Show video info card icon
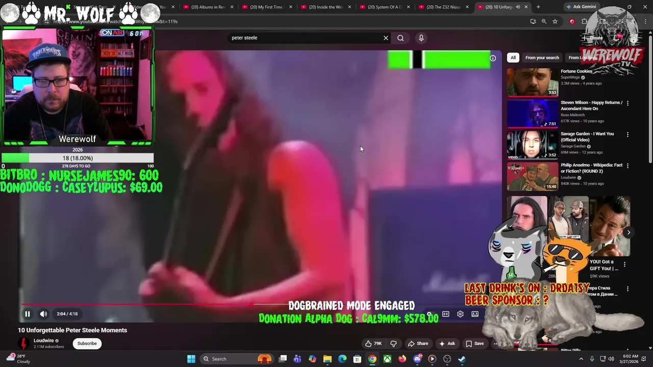This screenshot has height=367, width=653. click(x=493, y=58)
